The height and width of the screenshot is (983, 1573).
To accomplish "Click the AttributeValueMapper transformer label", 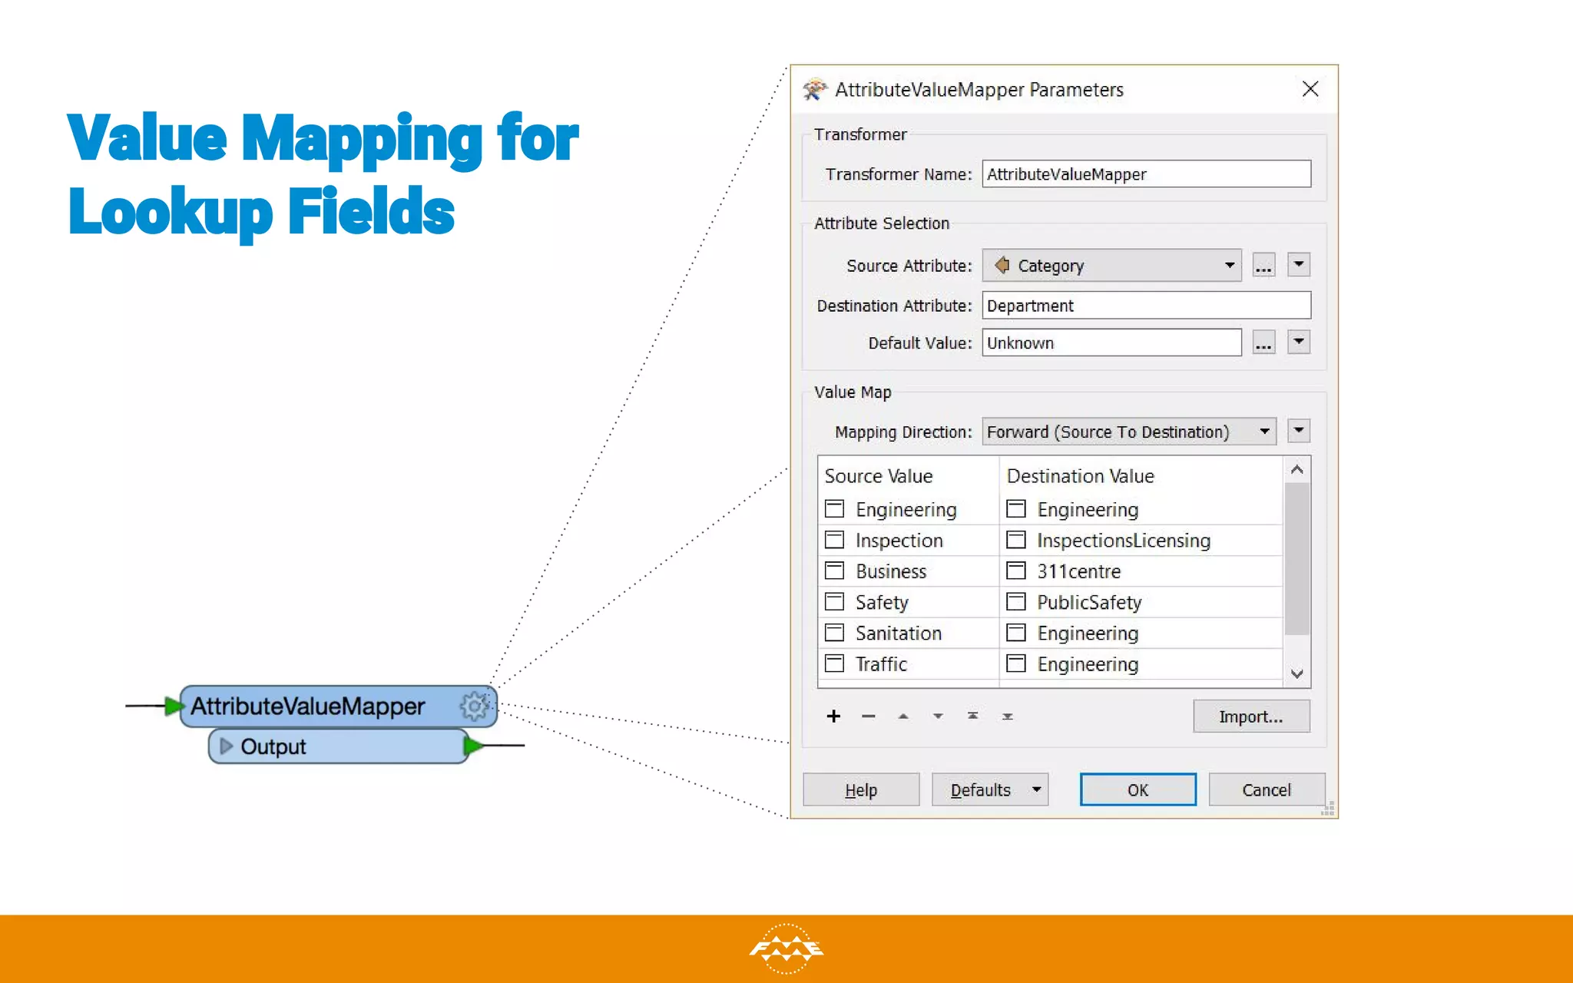I will click(x=307, y=706).
